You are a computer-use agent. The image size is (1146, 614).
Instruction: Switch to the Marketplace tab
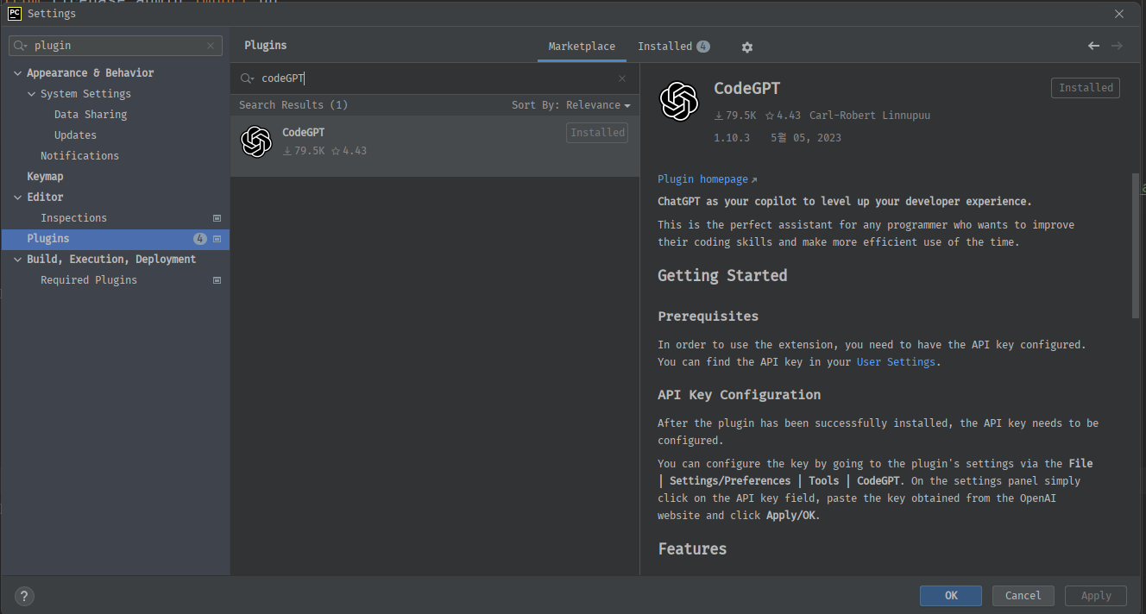(x=582, y=47)
